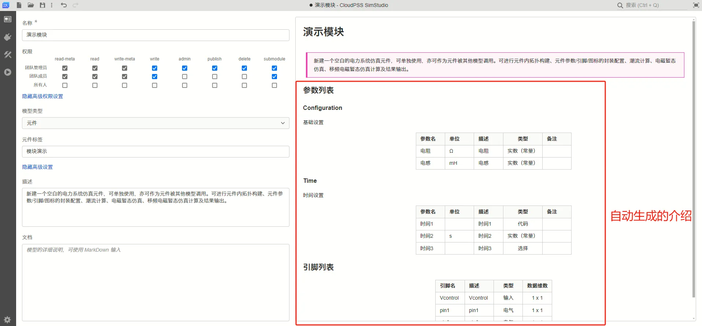Disable submodule permission for 团队成员
The image size is (702, 326).
(274, 77)
